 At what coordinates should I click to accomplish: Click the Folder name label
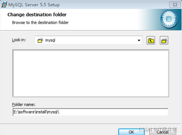[24, 104]
